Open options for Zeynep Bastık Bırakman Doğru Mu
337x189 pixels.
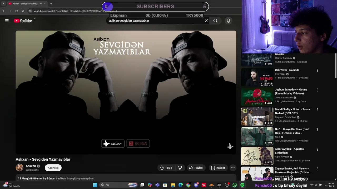(x=317, y=169)
